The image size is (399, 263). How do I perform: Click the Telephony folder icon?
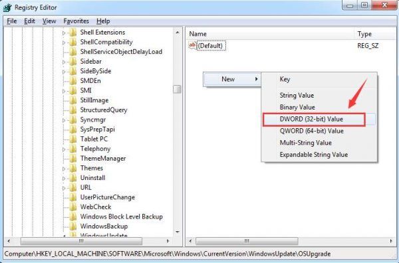coord(73,149)
